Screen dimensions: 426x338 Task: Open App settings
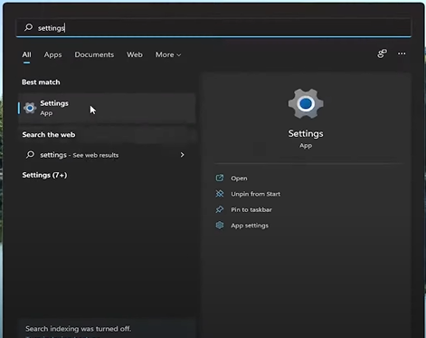point(250,226)
